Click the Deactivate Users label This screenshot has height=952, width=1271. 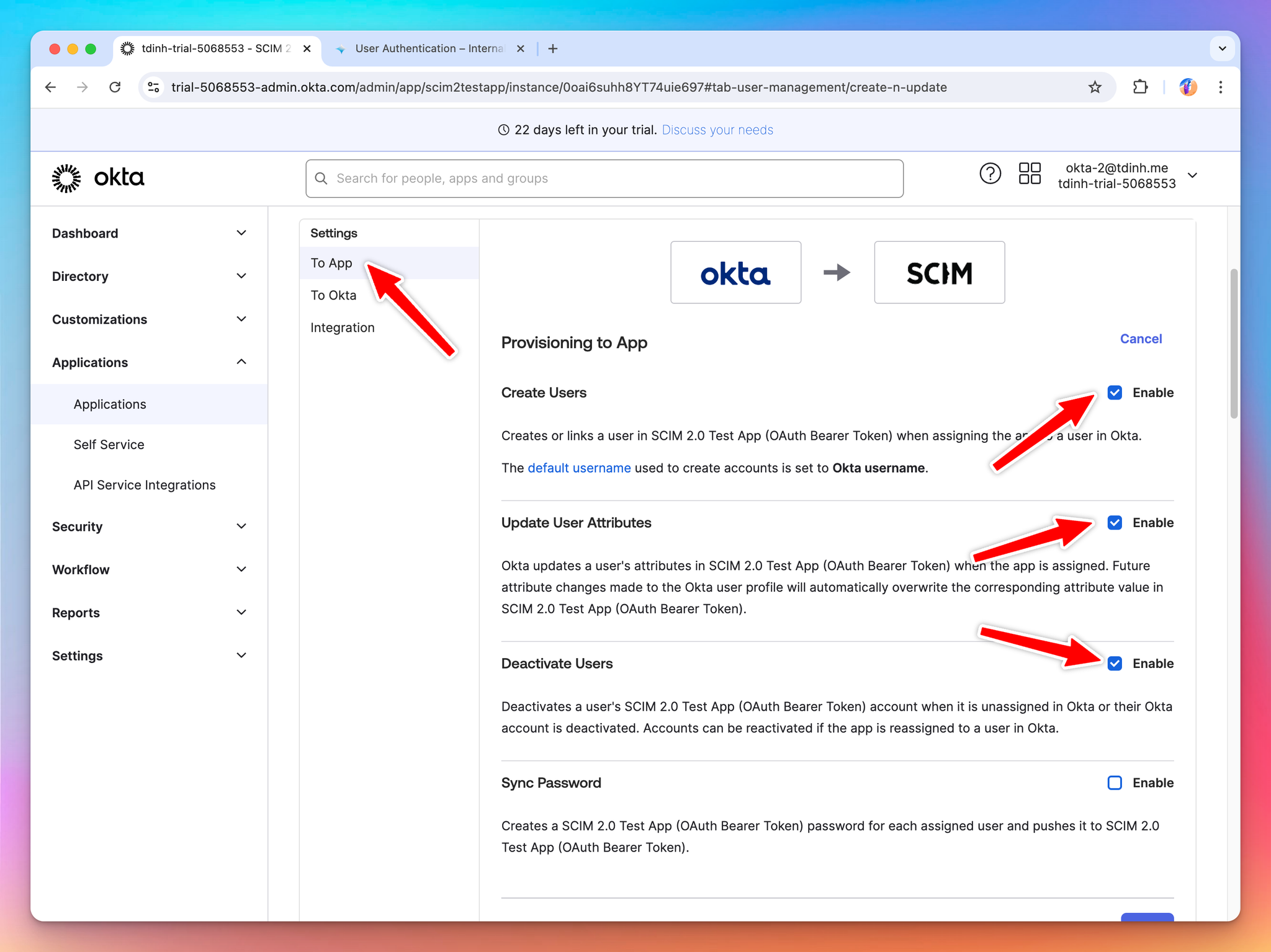point(557,664)
